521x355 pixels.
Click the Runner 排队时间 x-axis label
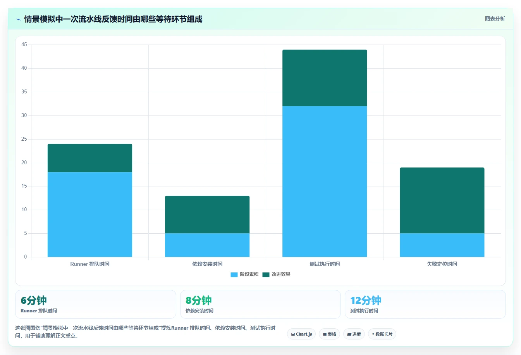(x=90, y=264)
